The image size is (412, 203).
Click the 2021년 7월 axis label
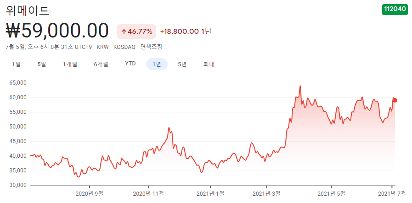pyautogui.click(x=392, y=194)
